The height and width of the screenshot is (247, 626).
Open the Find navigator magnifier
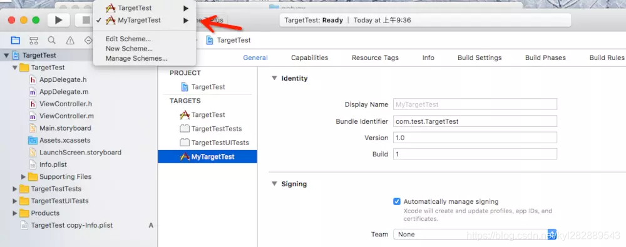click(x=52, y=40)
